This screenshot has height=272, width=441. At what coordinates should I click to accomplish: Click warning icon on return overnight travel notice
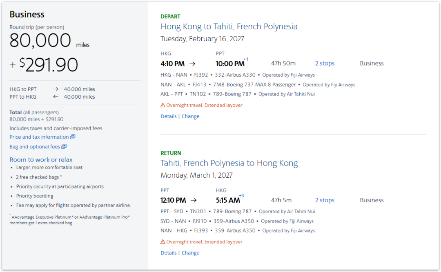pos(163,242)
